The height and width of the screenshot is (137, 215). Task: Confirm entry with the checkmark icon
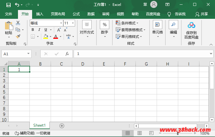tap(57, 54)
